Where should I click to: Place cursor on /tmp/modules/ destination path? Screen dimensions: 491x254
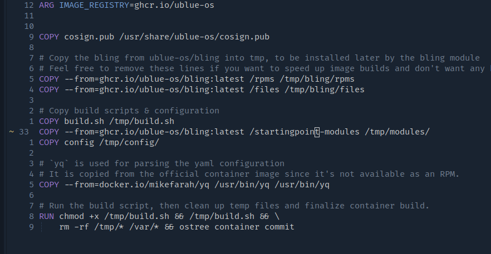397,132
